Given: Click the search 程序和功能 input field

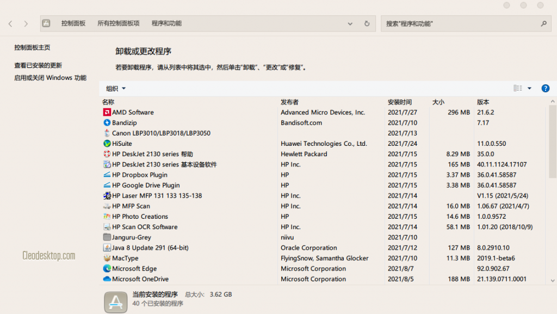Looking at the screenshot, I should pos(466,23).
